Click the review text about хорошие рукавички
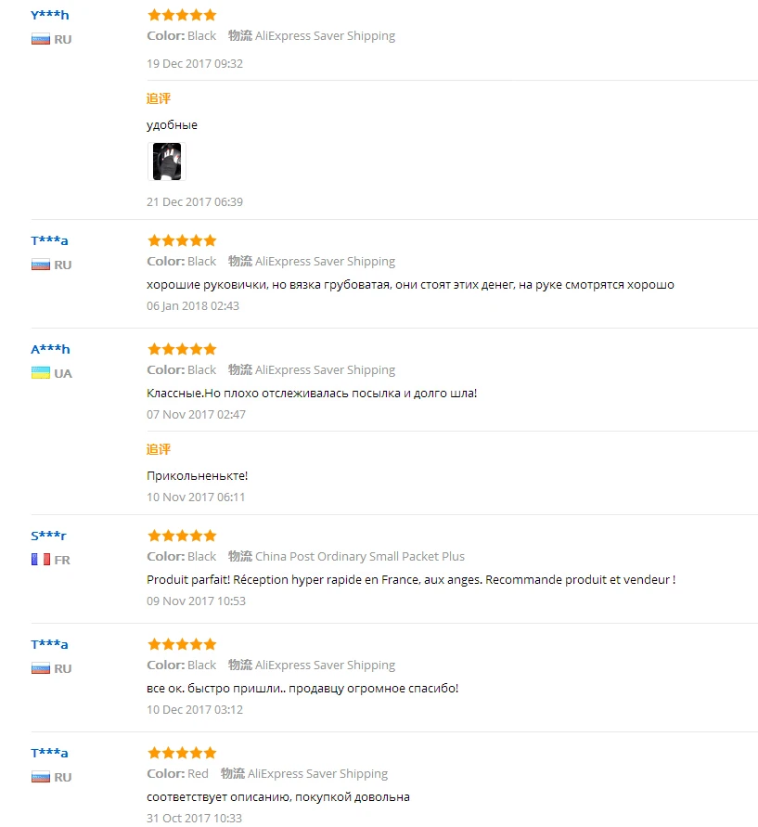 point(410,284)
